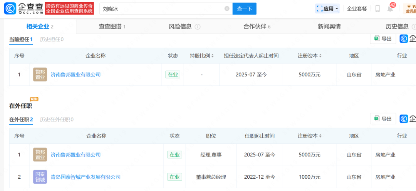Switch to the 查查图谱 tab
The height and width of the screenshot is (191, 416).
point(112,27)
